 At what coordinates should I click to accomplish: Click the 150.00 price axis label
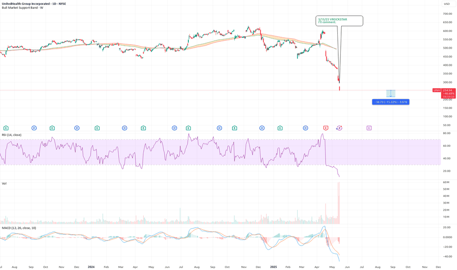pyautogui.click(x=447, y=108)
